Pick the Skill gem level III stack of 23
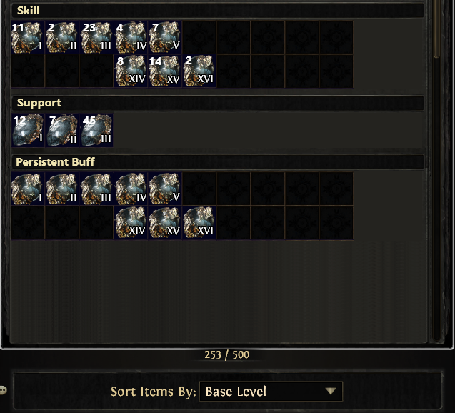This screenshot has width=455, height=413. coord(96,37)
